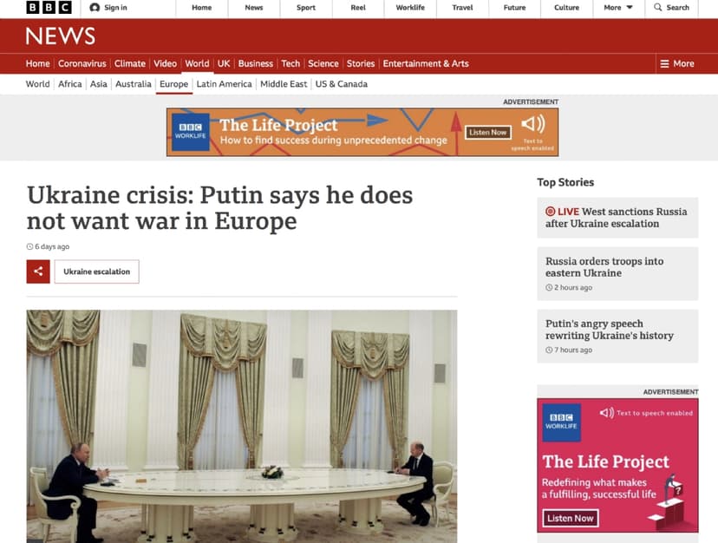Viewport: 718px width, 543px height.
Task: Click the NEWS header logo
Action: (x=61, y=36)
